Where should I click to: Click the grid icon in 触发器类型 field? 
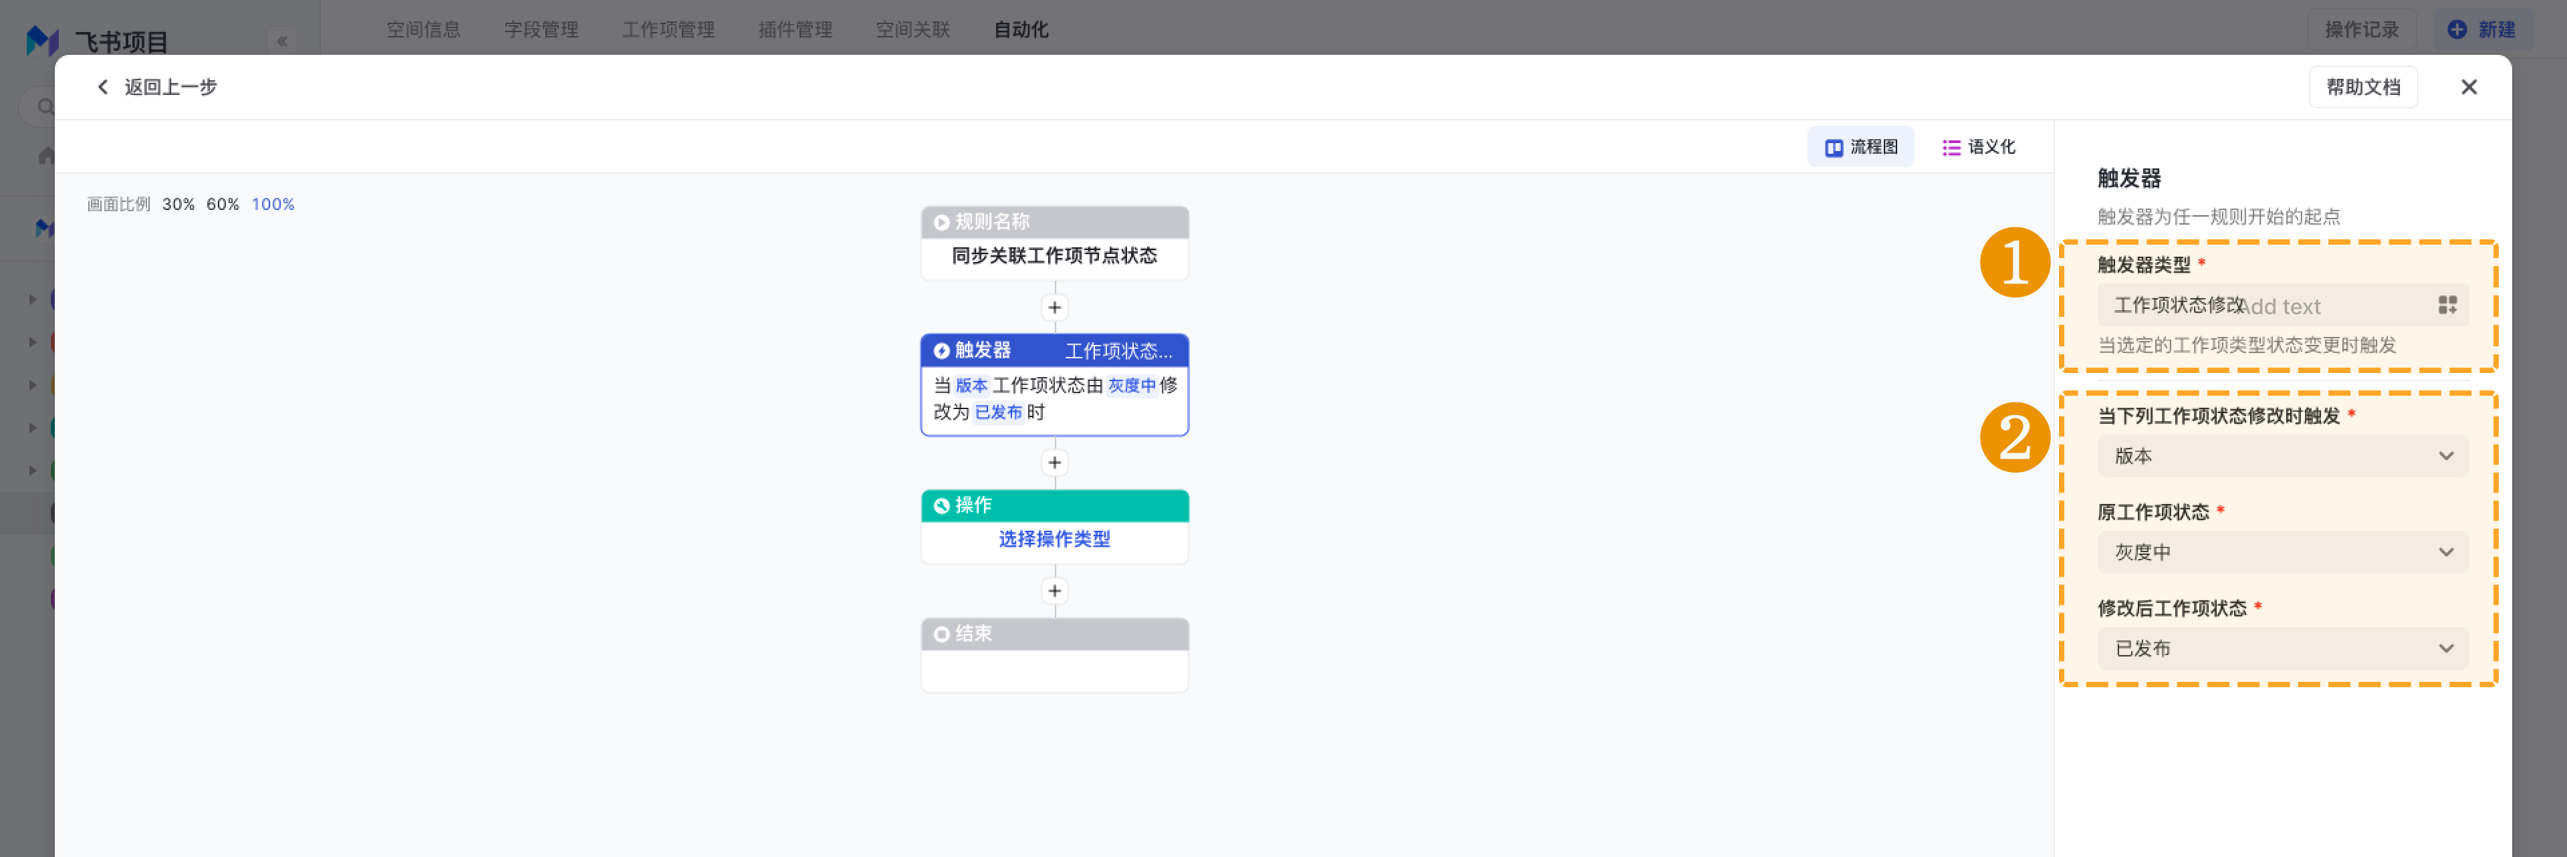click(2447, 306)
